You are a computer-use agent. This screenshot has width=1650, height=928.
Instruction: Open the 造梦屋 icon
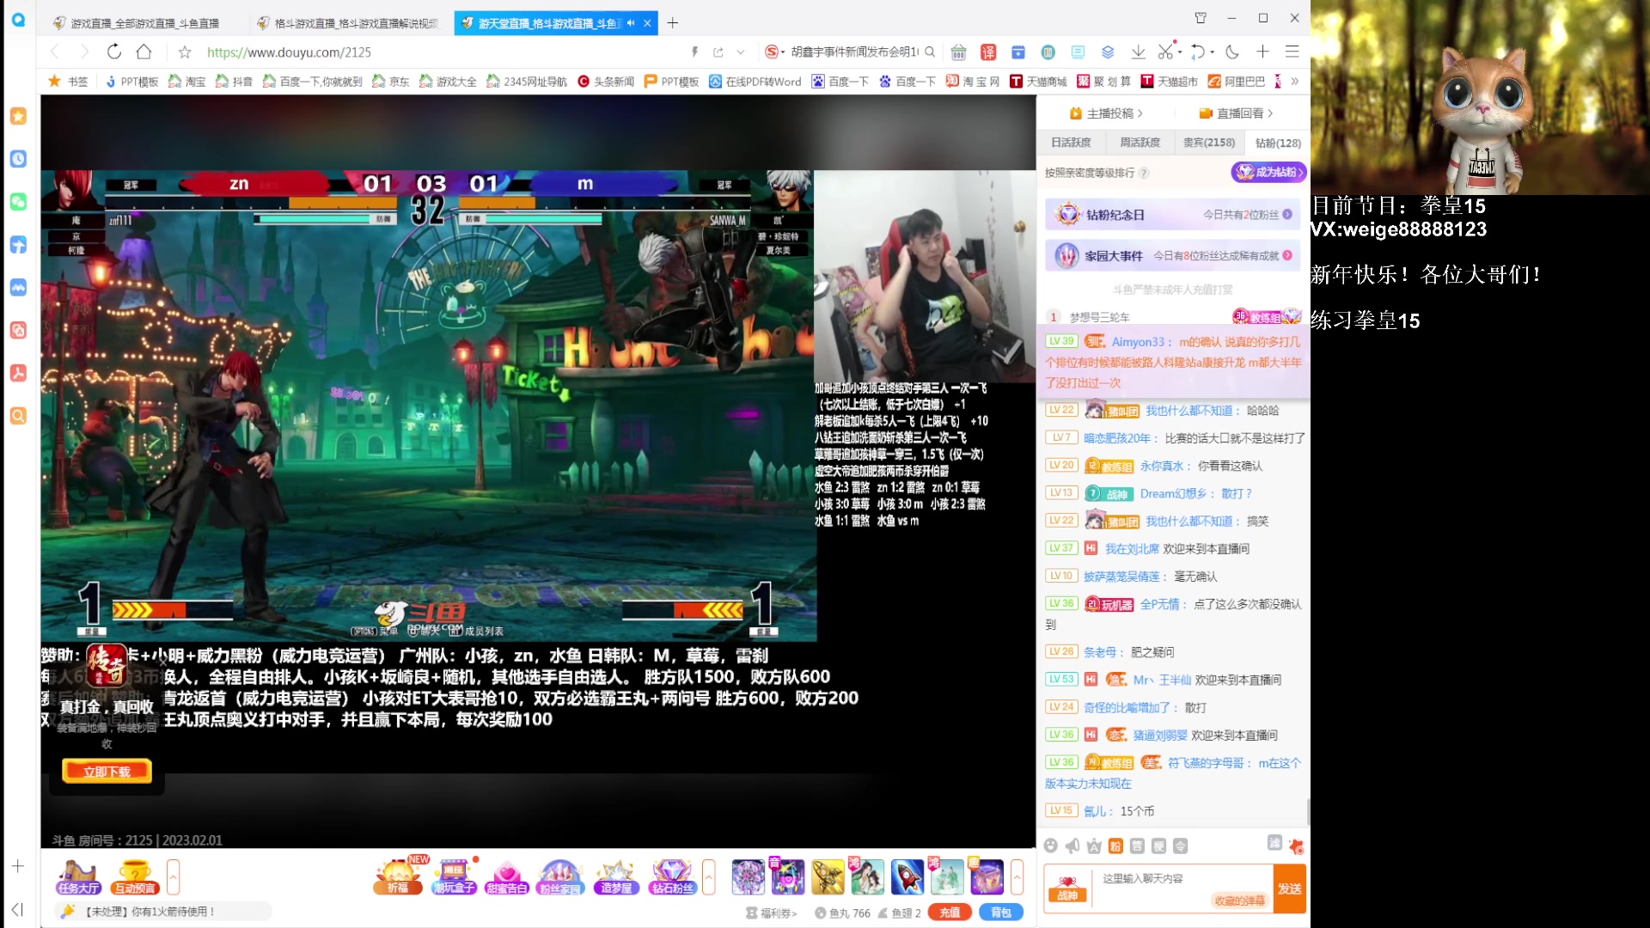tap(616, 877)
